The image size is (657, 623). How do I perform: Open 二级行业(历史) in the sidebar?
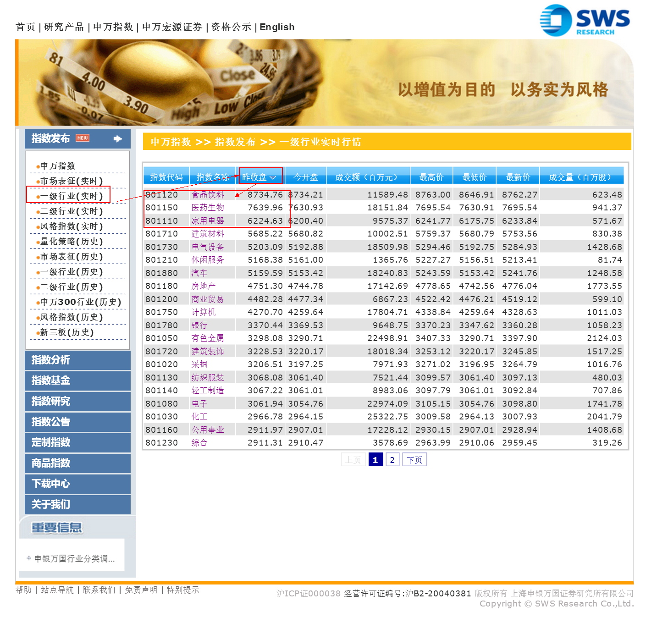[72, 287]
